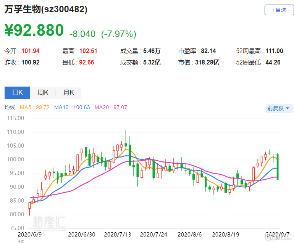Click the latest large green candlestick
Image resolution: width=294 pixels, height=243 pixels.
coord(278,167)
